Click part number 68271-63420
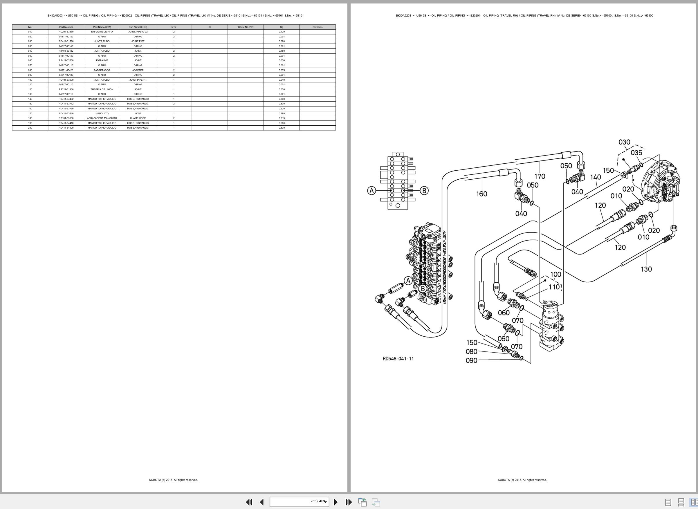Screen dimensions: 698x509 (66, 70)
